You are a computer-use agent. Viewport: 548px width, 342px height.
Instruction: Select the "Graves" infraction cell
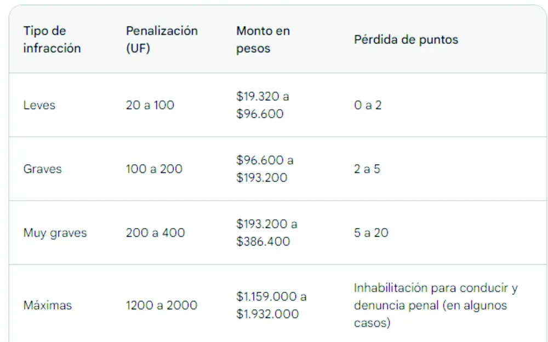43,169
